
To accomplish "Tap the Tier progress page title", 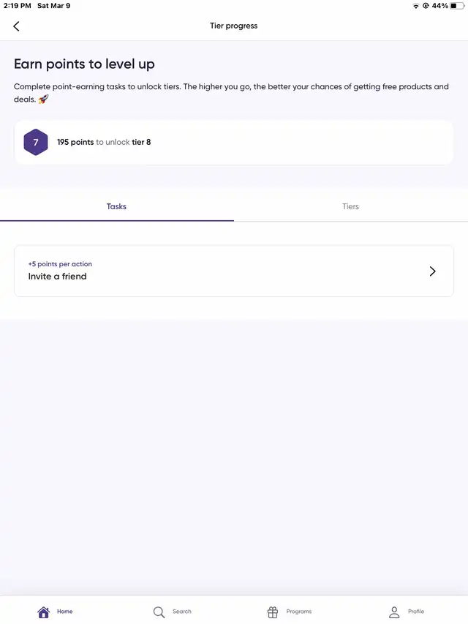I will 234,26.
